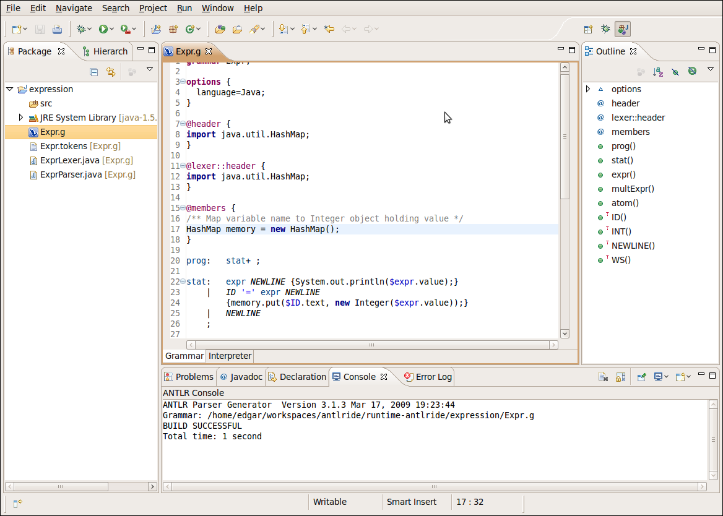The width and height of the screenshot is (723, 516).
Task: Click the Debug bug icon in main toolbar
Action: [x=80, y=29]
